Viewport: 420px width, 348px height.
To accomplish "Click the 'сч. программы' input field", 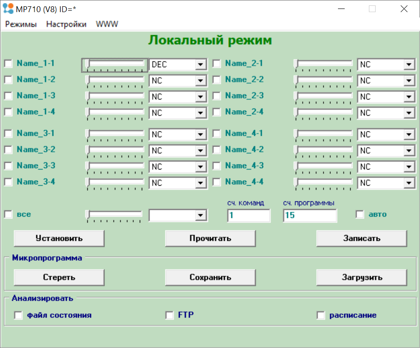I will (310, 215).
